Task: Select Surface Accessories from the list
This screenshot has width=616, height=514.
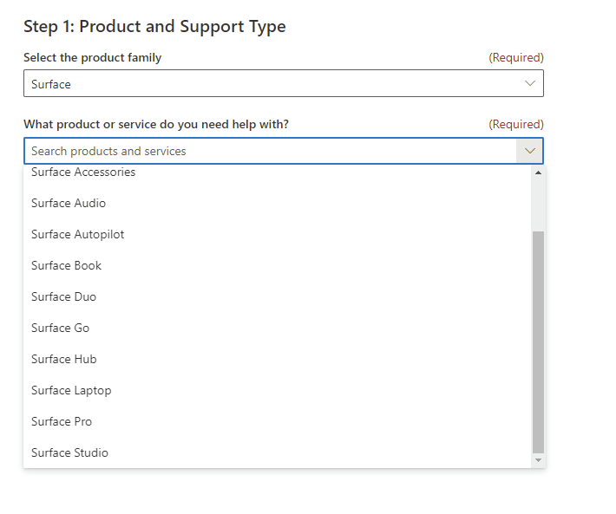Action: point(278,172)
